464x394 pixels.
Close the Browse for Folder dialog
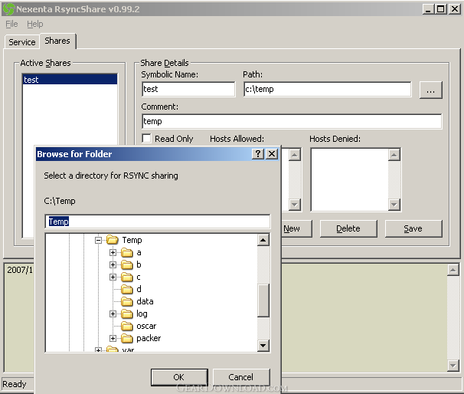pos(272,154)
